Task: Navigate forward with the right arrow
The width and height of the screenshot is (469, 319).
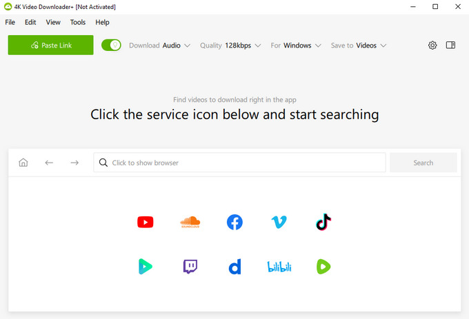Action: (x=74, y=163)
